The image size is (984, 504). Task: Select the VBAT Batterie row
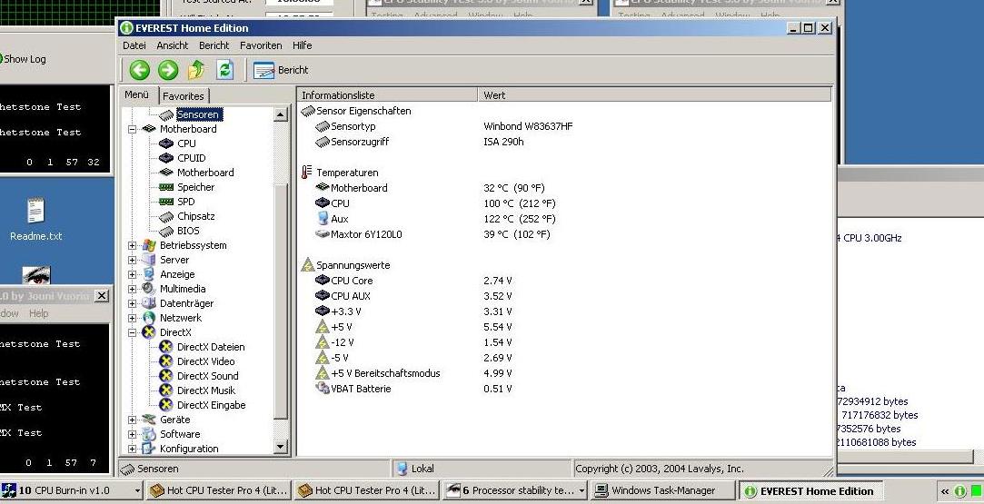point(361,389)
